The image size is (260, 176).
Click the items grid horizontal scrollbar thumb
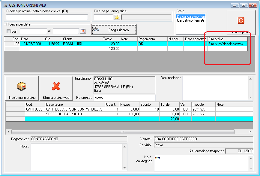pos(123,132)
